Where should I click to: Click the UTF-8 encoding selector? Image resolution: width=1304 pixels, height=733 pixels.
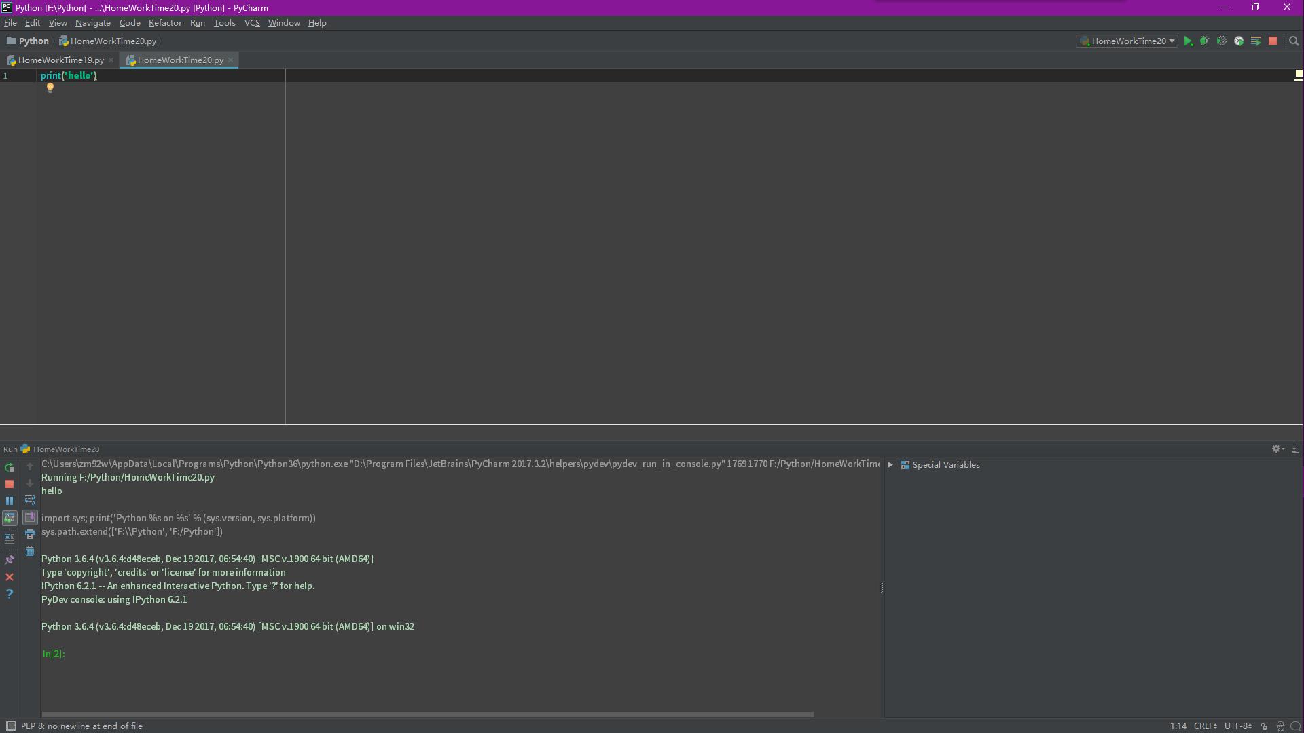1237,726
